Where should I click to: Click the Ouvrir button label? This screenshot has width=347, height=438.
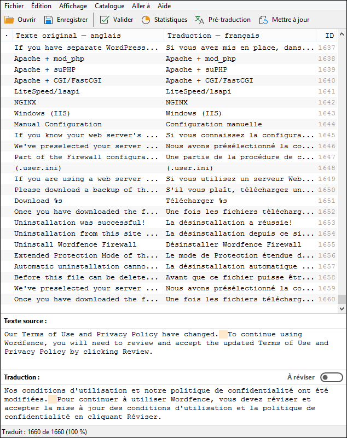27,20
